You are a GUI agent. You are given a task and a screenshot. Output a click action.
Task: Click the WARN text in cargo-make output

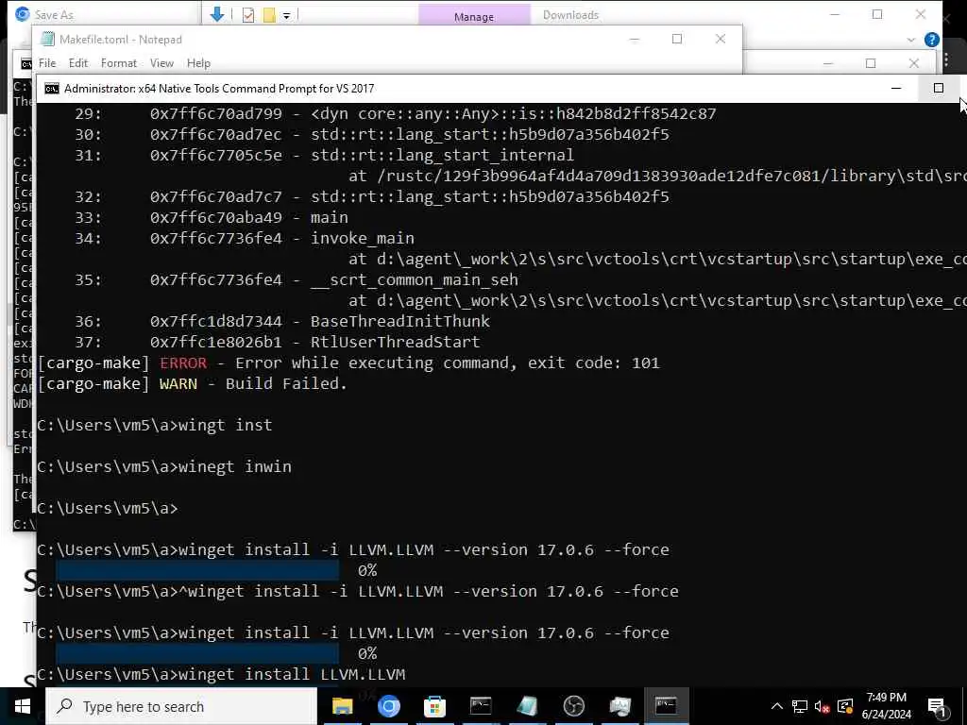(178, 383)
